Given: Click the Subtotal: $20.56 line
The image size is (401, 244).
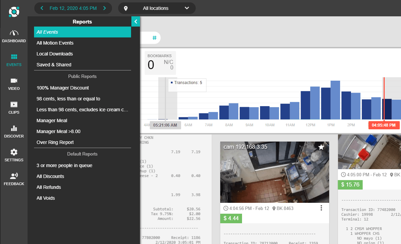Looking at the screenshot, I should 177,209.
